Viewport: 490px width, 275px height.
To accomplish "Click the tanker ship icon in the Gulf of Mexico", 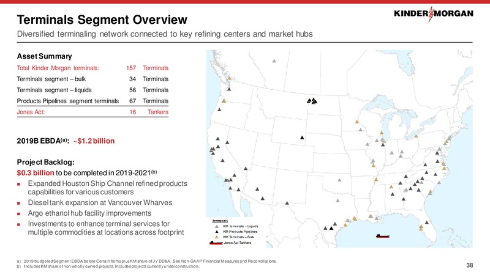I will click(382, 236).
